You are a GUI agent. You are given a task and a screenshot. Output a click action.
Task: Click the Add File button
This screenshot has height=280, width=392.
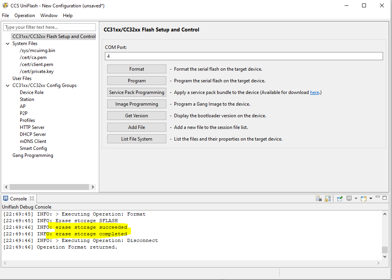(137, 127)
